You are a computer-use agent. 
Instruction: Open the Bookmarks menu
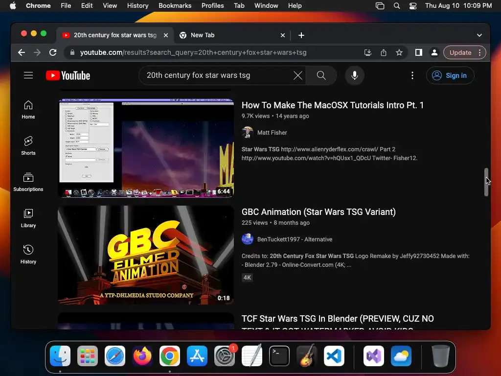pos(175,5)
